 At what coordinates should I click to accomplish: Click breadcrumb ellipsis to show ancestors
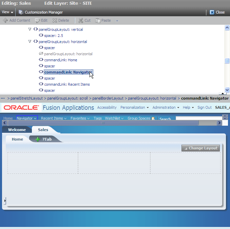click(x=3, y=98)
